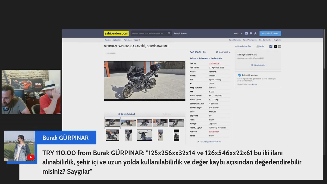This screenshot has height=184, width=327.
Task: Select second thumbnail in top row
Action: pos(129,123)
